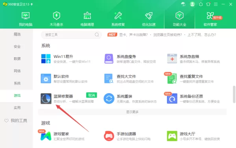Open 系统修复 wrench icon

[118, 16]
